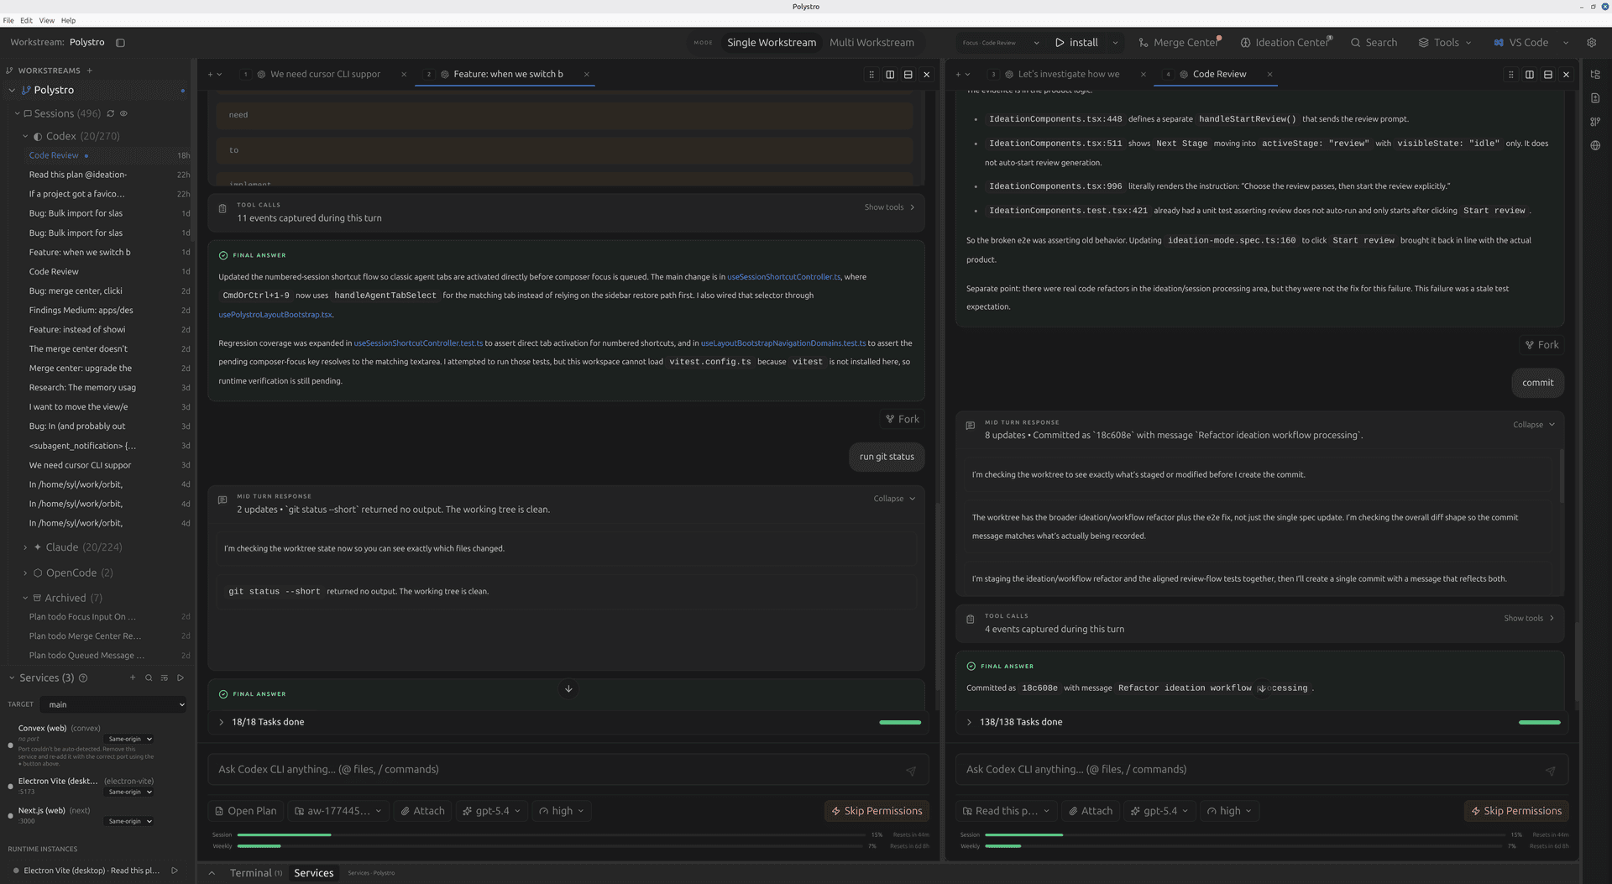
Task: Click the Fork button in left pane
Action: (x=902, y=419)
